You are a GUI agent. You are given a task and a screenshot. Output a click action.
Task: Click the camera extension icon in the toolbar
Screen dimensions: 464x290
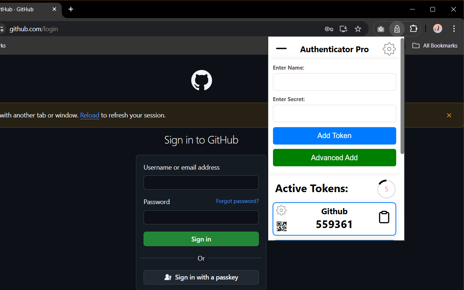tap(380, 29)
